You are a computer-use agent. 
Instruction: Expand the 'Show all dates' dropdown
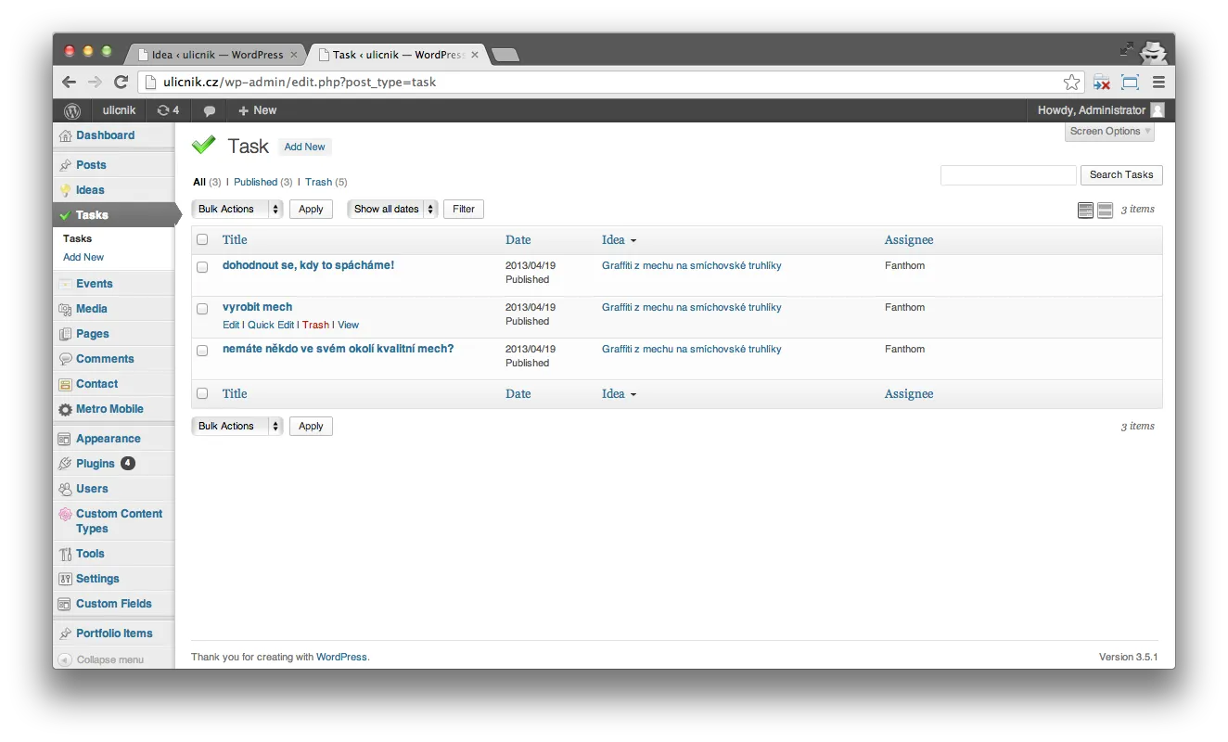391,210
